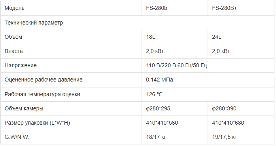
Task: Select the 2,0 кВт value for FS-280b
Action: [155, 51]
